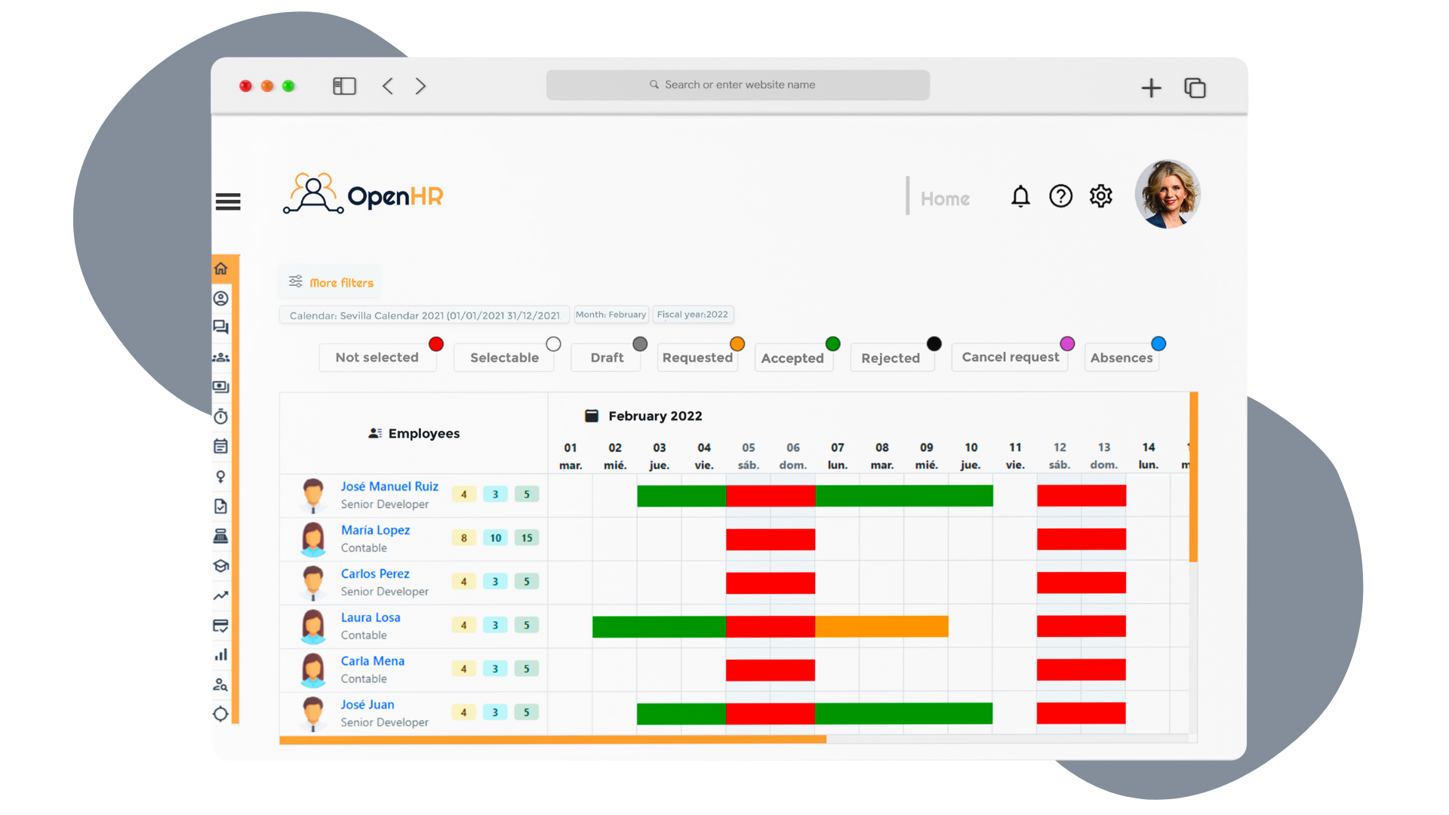Image resolution: width=1449 pixels, height=815 pixels.
Task: Open the Month: February selector
Action: 611,315
